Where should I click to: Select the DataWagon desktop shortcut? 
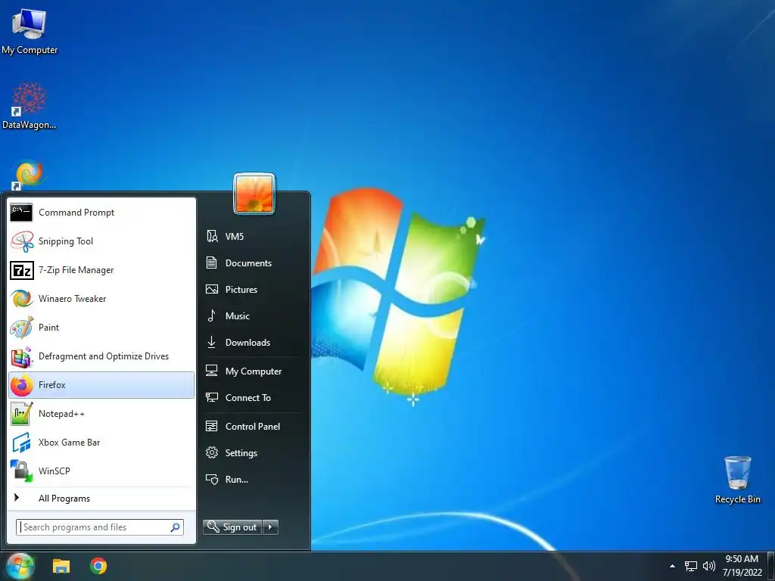click(30, 106)
